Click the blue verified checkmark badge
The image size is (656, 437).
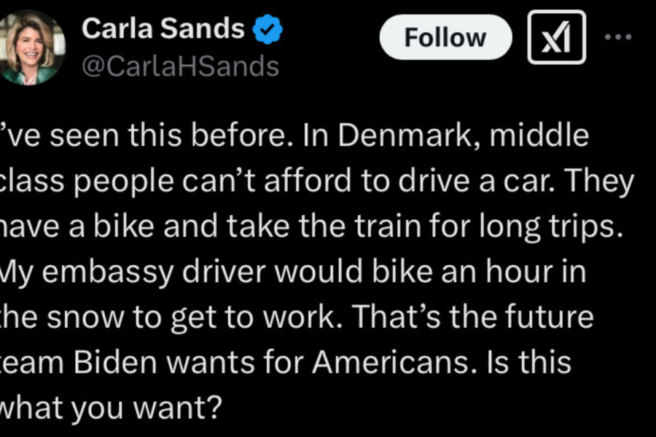click(x=268, y=31)
